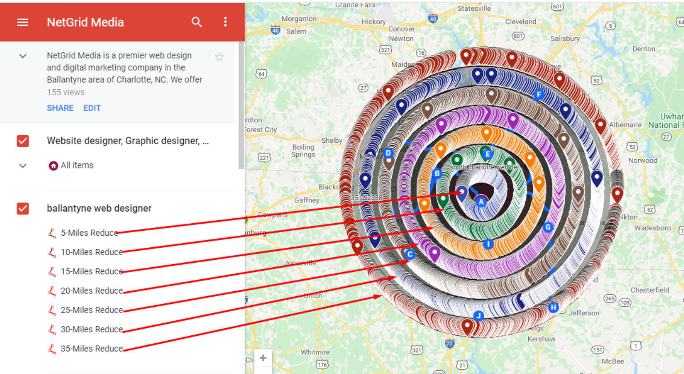Screen dimensions: 684x374
Task: Click the blue marker labeled H
Action: [553, 307]
